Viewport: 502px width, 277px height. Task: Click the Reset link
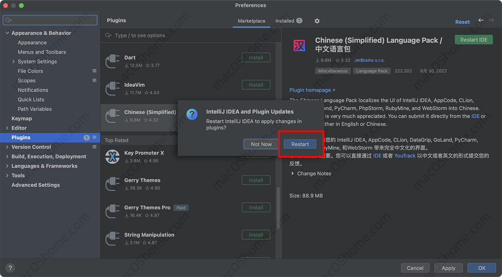(x=463, y=22)
